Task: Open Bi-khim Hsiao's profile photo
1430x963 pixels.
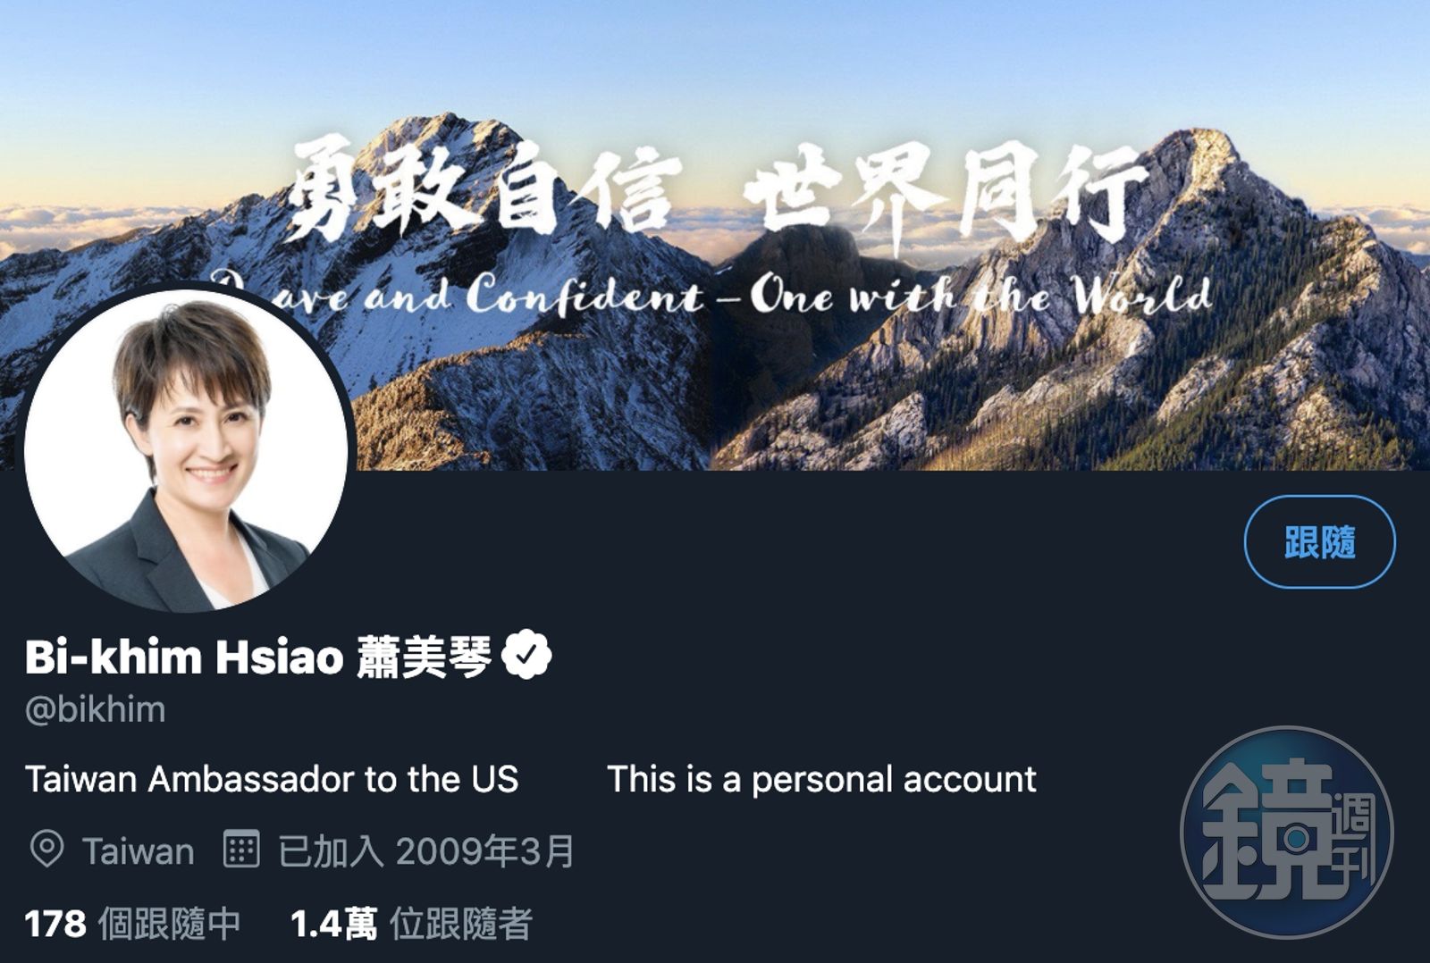Action: [186, 449]
